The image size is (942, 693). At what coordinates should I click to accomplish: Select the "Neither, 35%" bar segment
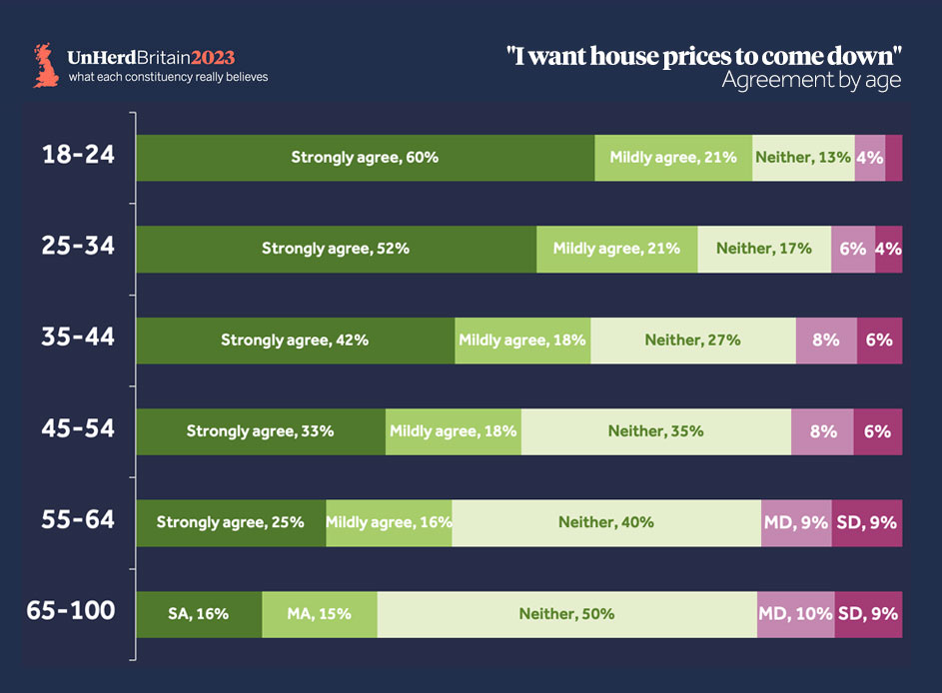click(655, 431)
